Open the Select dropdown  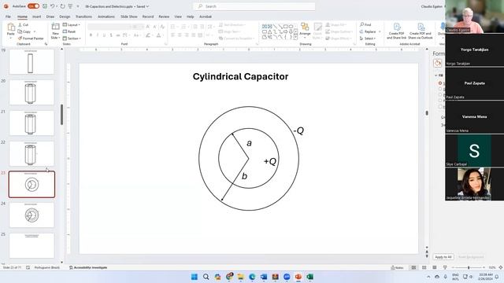pyautogui.click(x=367, y=39)
